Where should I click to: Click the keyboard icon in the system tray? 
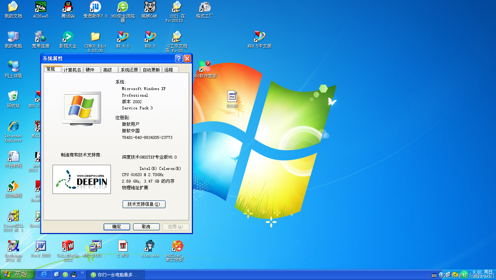pyautogui.click(x=433, y=275)
